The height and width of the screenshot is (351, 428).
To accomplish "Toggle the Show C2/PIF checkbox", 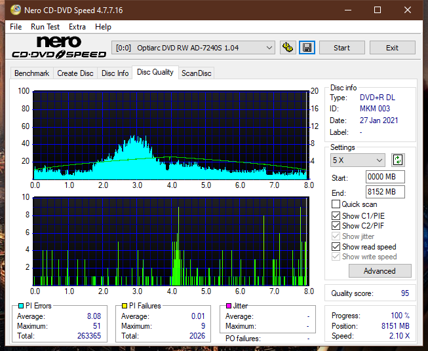I will (336, 226).
